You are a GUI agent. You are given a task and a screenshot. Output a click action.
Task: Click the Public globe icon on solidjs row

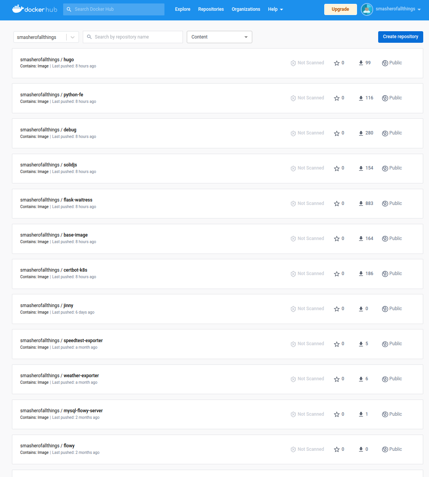click(x=385, y=168)
